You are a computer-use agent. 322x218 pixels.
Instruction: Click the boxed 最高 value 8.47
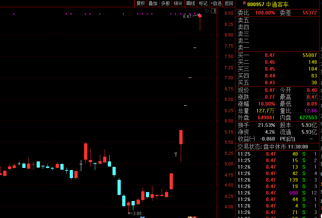pos(312,97)
